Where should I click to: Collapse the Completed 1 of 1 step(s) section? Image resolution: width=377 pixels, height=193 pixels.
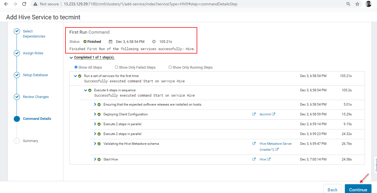(71, 58)
